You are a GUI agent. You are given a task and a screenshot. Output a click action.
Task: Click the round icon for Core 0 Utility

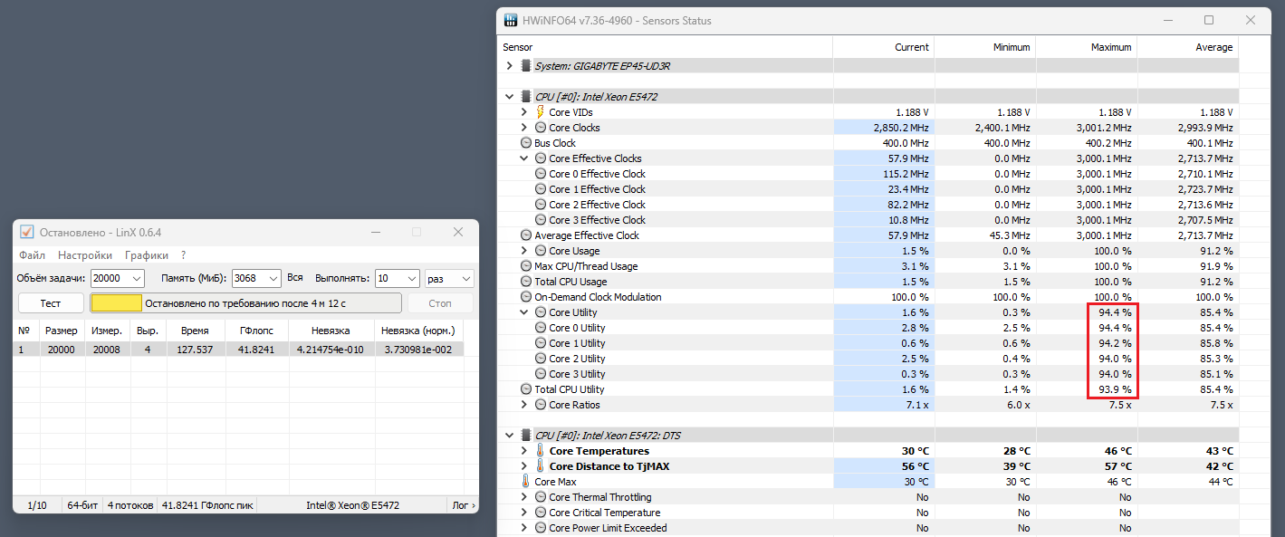tap(541, 328)
